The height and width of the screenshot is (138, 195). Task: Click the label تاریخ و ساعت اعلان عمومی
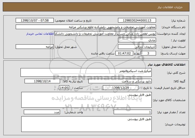[x=73, y=21]
